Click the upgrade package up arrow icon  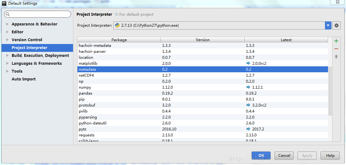click(x=336, y=57)
